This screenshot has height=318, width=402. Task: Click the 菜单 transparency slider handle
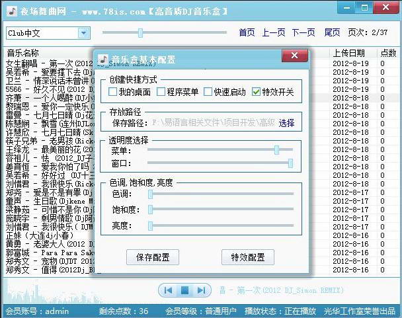tap(276, 150)
